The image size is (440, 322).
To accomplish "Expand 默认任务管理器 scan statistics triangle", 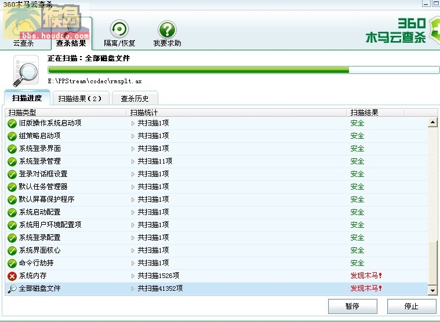I will point(133,187).
